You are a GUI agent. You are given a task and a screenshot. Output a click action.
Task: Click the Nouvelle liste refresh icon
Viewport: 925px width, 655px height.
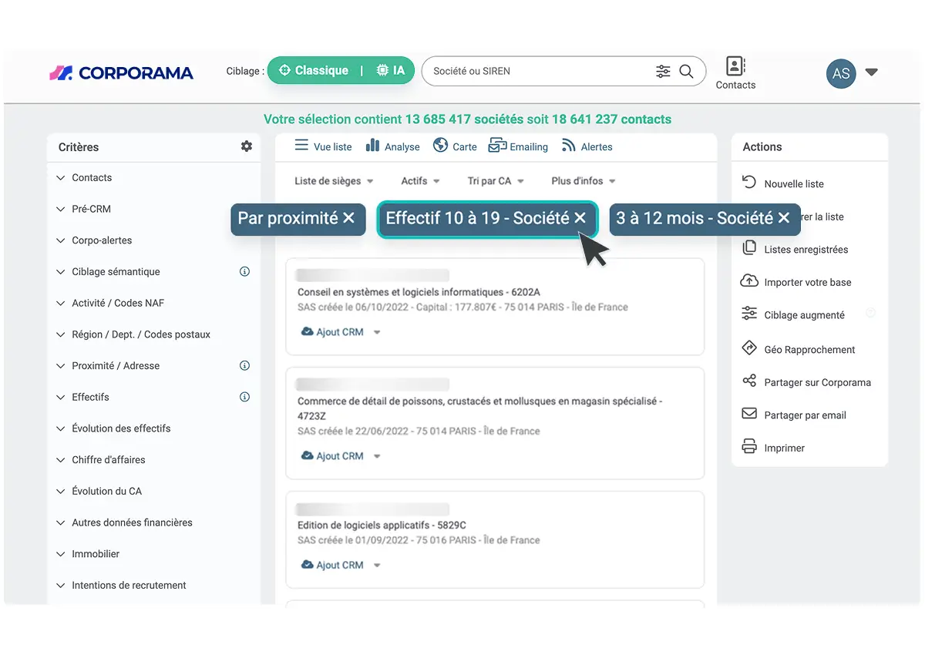click(x=748, y=182)
